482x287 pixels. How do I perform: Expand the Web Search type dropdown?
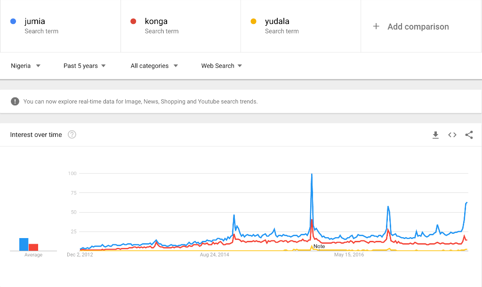(221, 66)
